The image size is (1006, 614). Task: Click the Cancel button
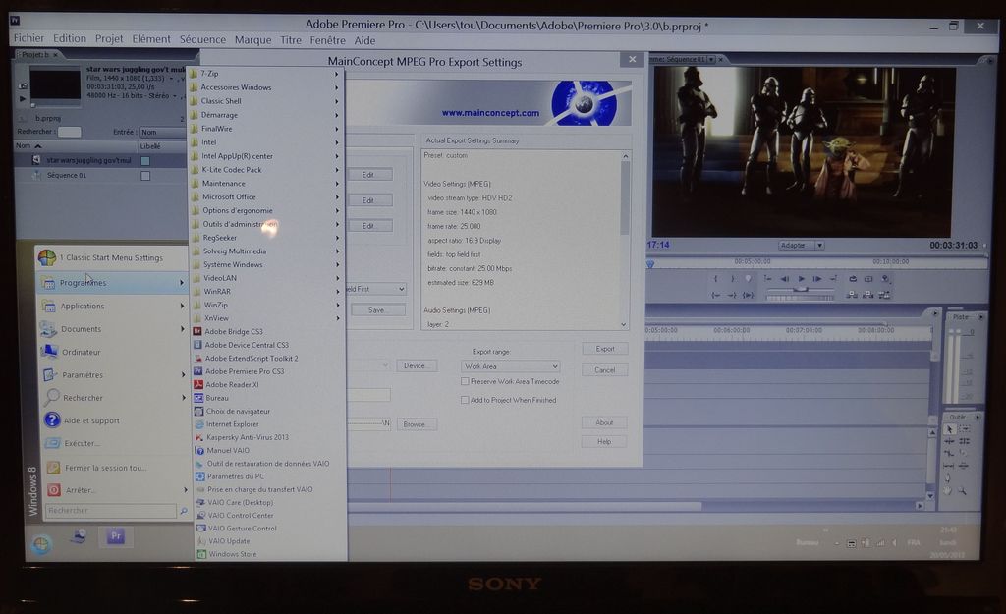click(x=605, y=370)
